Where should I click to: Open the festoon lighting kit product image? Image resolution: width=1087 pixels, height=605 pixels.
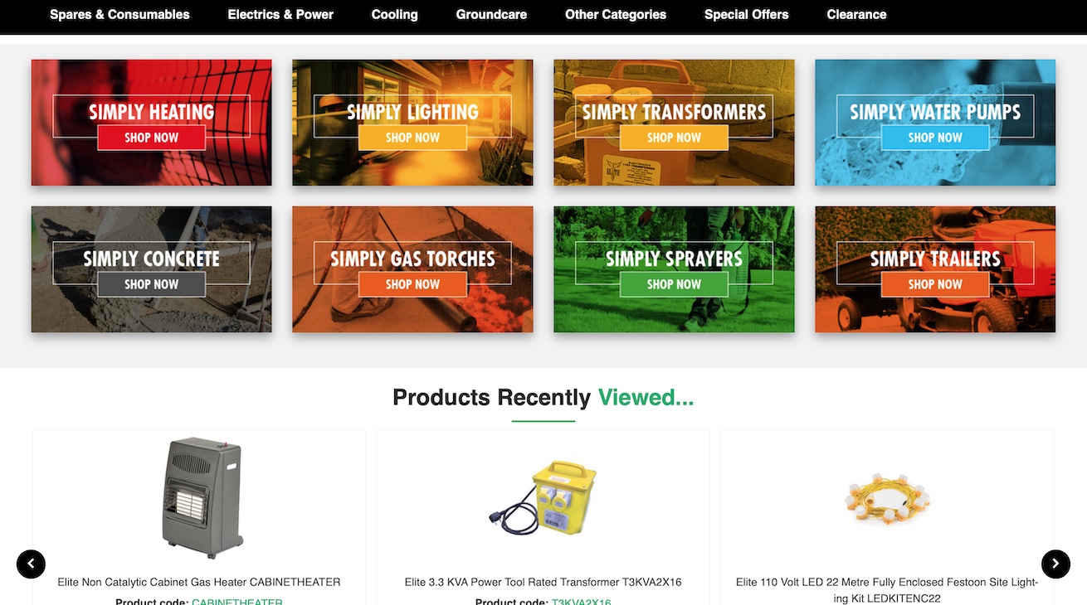(x=887, y=497)
